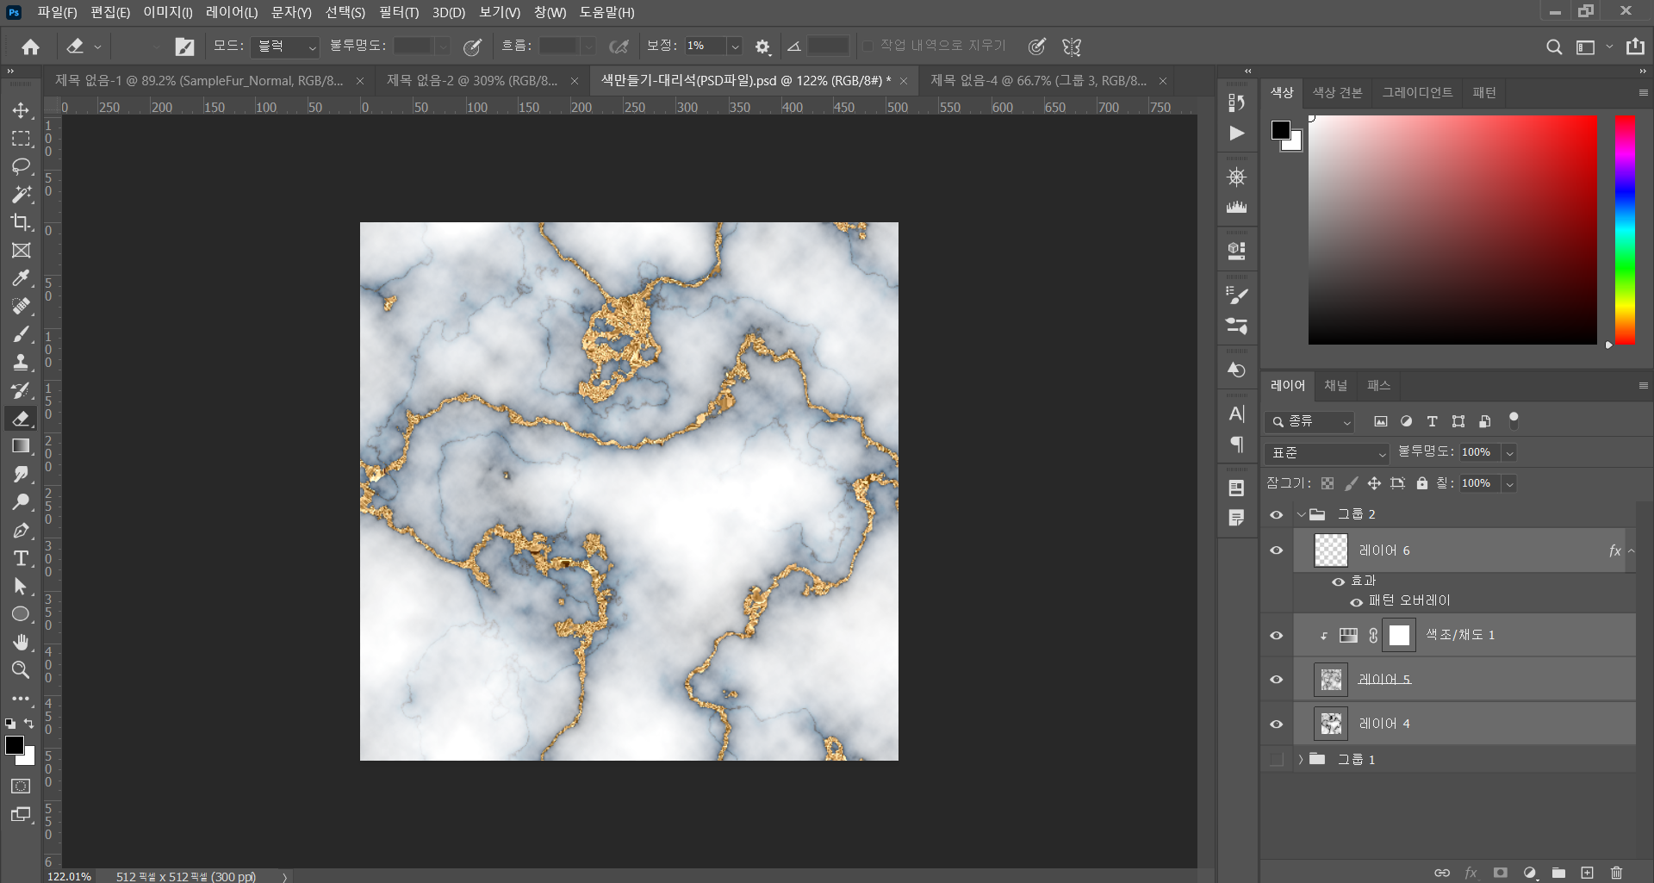
Task: Select the Eraser tool in toolbar
Action: (x=22, y=419)
